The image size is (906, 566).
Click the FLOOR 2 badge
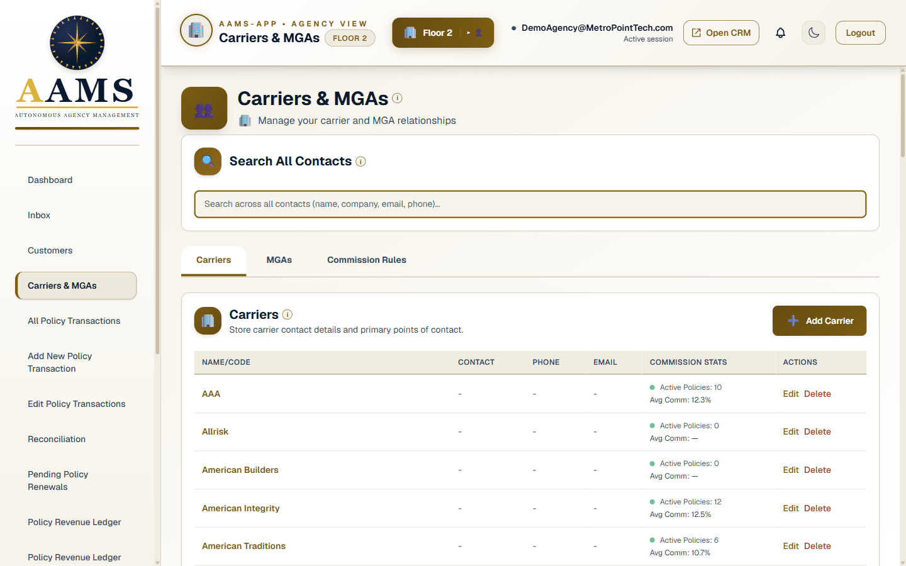coord(350,38)
